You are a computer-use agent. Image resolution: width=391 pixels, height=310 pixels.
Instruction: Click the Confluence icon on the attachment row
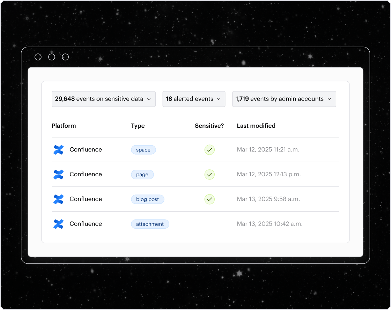pos(58,224)
